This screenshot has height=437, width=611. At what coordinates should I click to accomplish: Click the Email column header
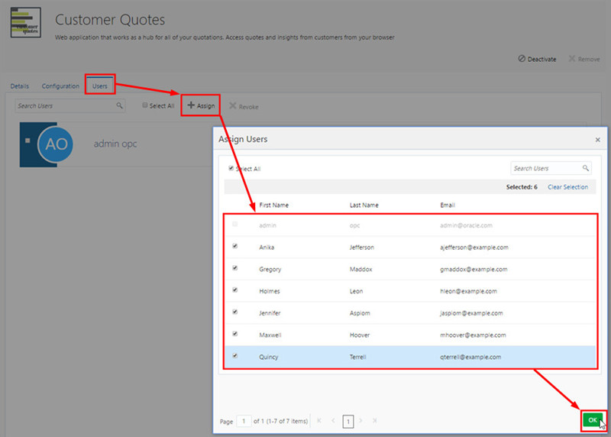click(448, 205)
